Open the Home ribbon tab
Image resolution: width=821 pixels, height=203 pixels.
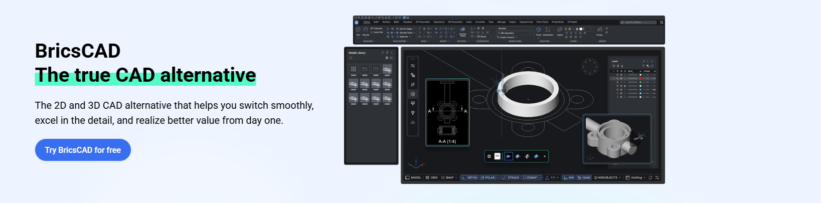[367, 22]
